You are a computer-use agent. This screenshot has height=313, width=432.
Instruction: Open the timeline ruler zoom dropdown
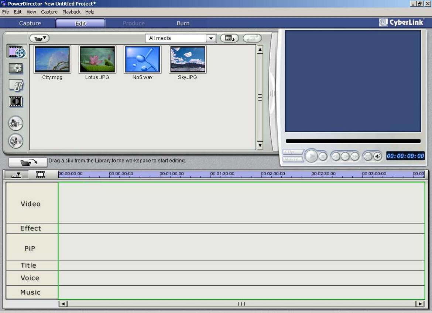click(16, 175)
